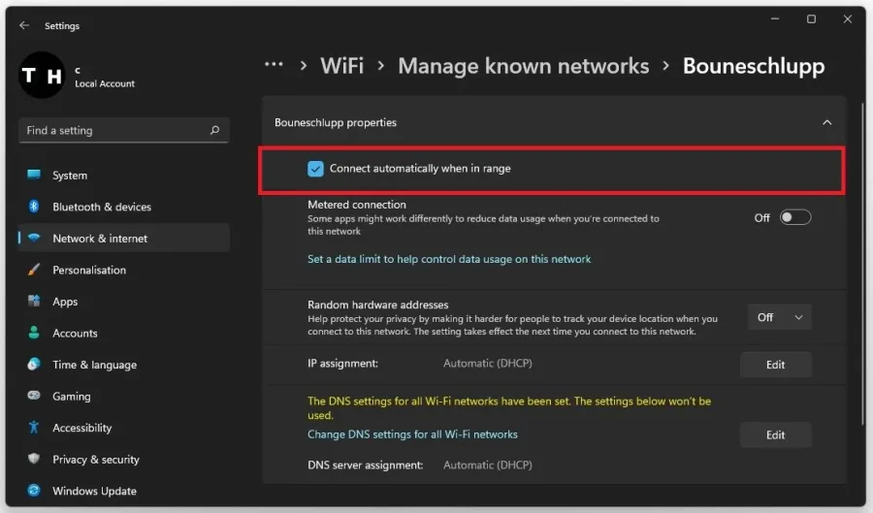The width and height of the screenshot is (873, 513).
Task: Click the Apps icon in sidebar
Action: tap(34, 301)
